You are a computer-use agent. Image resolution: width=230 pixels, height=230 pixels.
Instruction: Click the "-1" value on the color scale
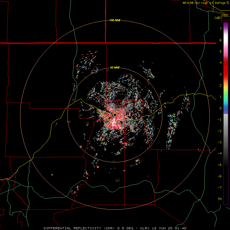tap(220, 120)
